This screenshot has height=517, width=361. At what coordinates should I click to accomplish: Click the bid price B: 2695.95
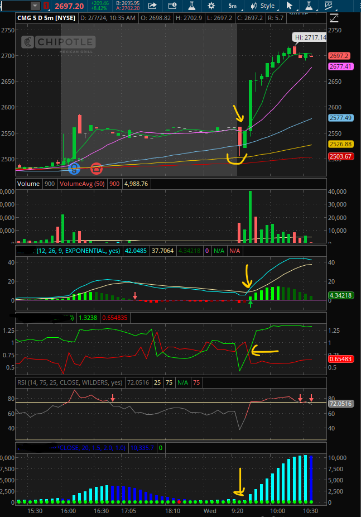(x=128, y=3)
